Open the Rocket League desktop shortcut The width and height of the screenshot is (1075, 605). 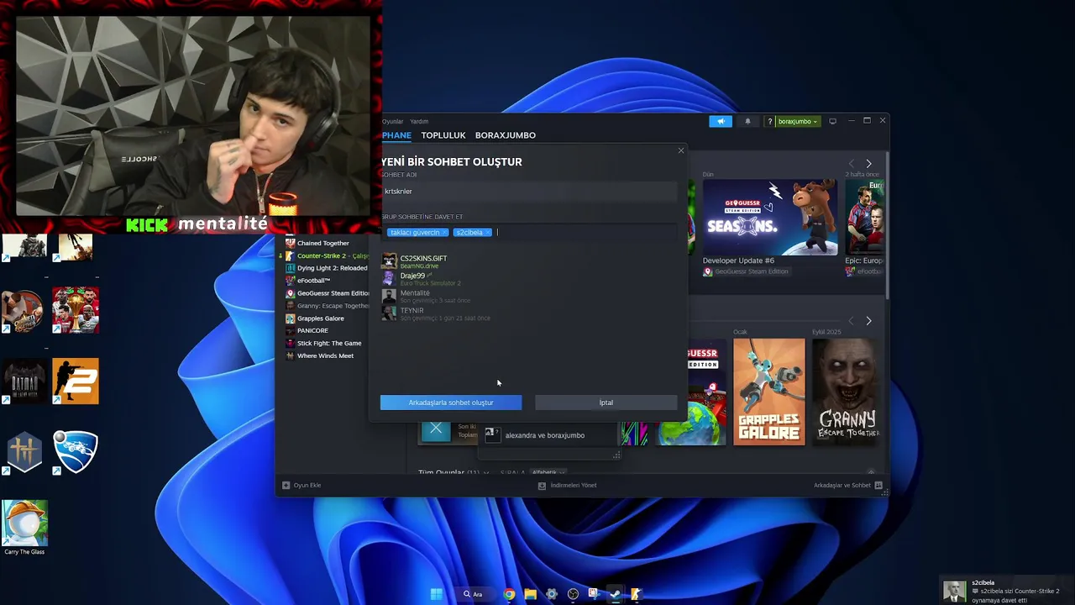click(76, 452)
